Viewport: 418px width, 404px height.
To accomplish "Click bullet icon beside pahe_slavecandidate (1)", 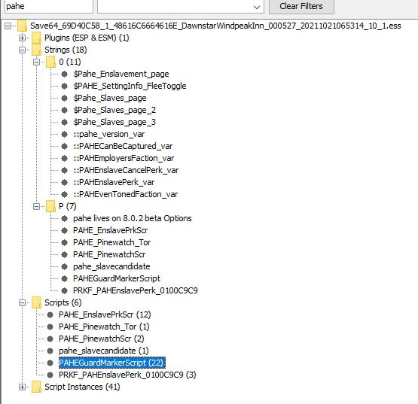I will click(x=50, y=351).
